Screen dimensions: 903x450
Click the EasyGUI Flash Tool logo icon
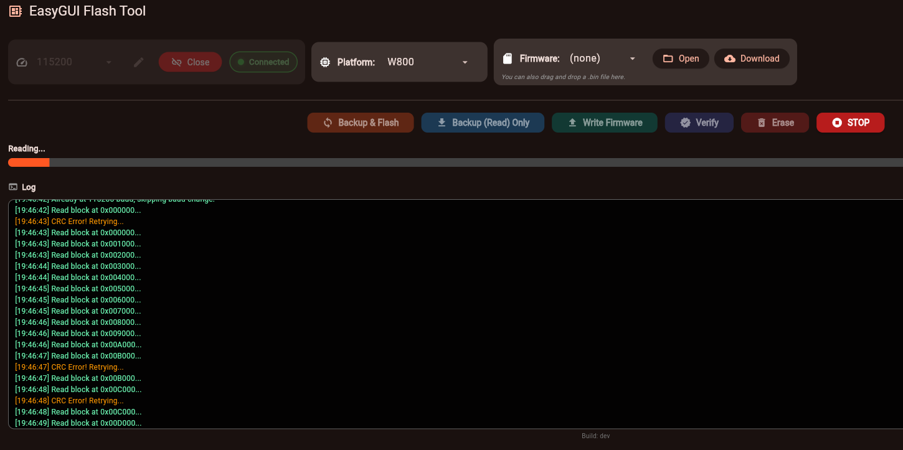pos(16,11)
